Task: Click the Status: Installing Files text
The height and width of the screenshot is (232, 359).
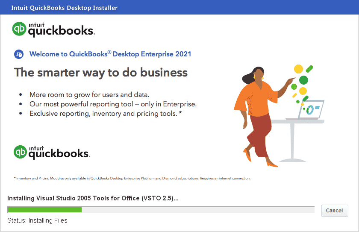Action: point(37,220)
